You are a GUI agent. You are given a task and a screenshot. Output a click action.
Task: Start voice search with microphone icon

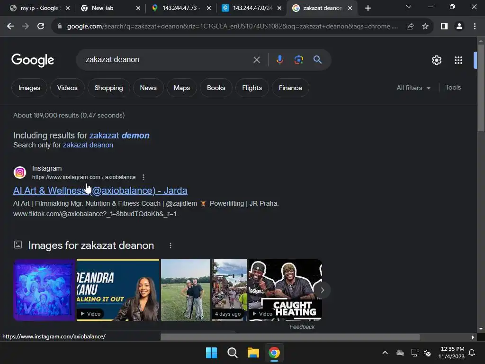coord(279,60)
